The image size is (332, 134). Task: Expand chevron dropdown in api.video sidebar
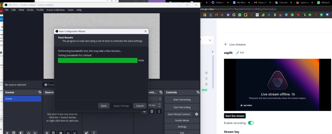pos(210,40)
